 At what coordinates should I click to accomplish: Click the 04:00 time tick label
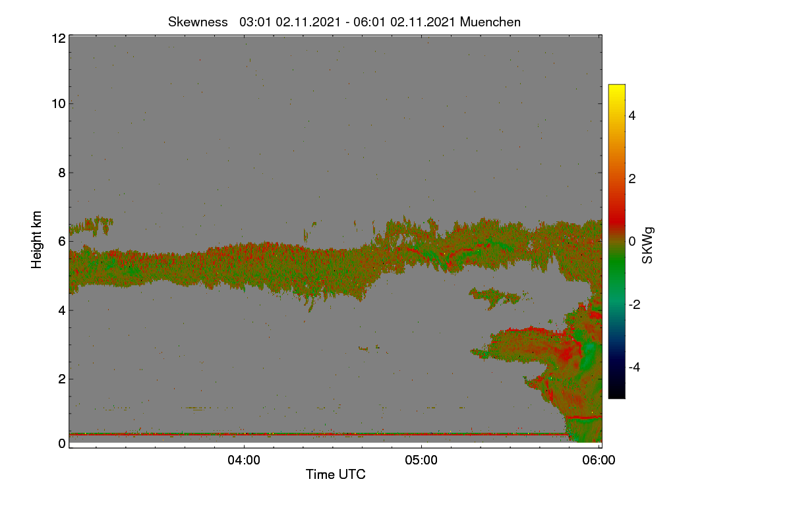[x=244, y=460]
